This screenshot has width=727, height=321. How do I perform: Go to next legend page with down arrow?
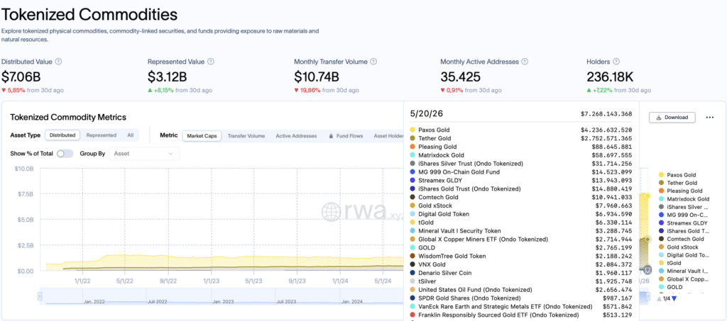tap(674, 299)
